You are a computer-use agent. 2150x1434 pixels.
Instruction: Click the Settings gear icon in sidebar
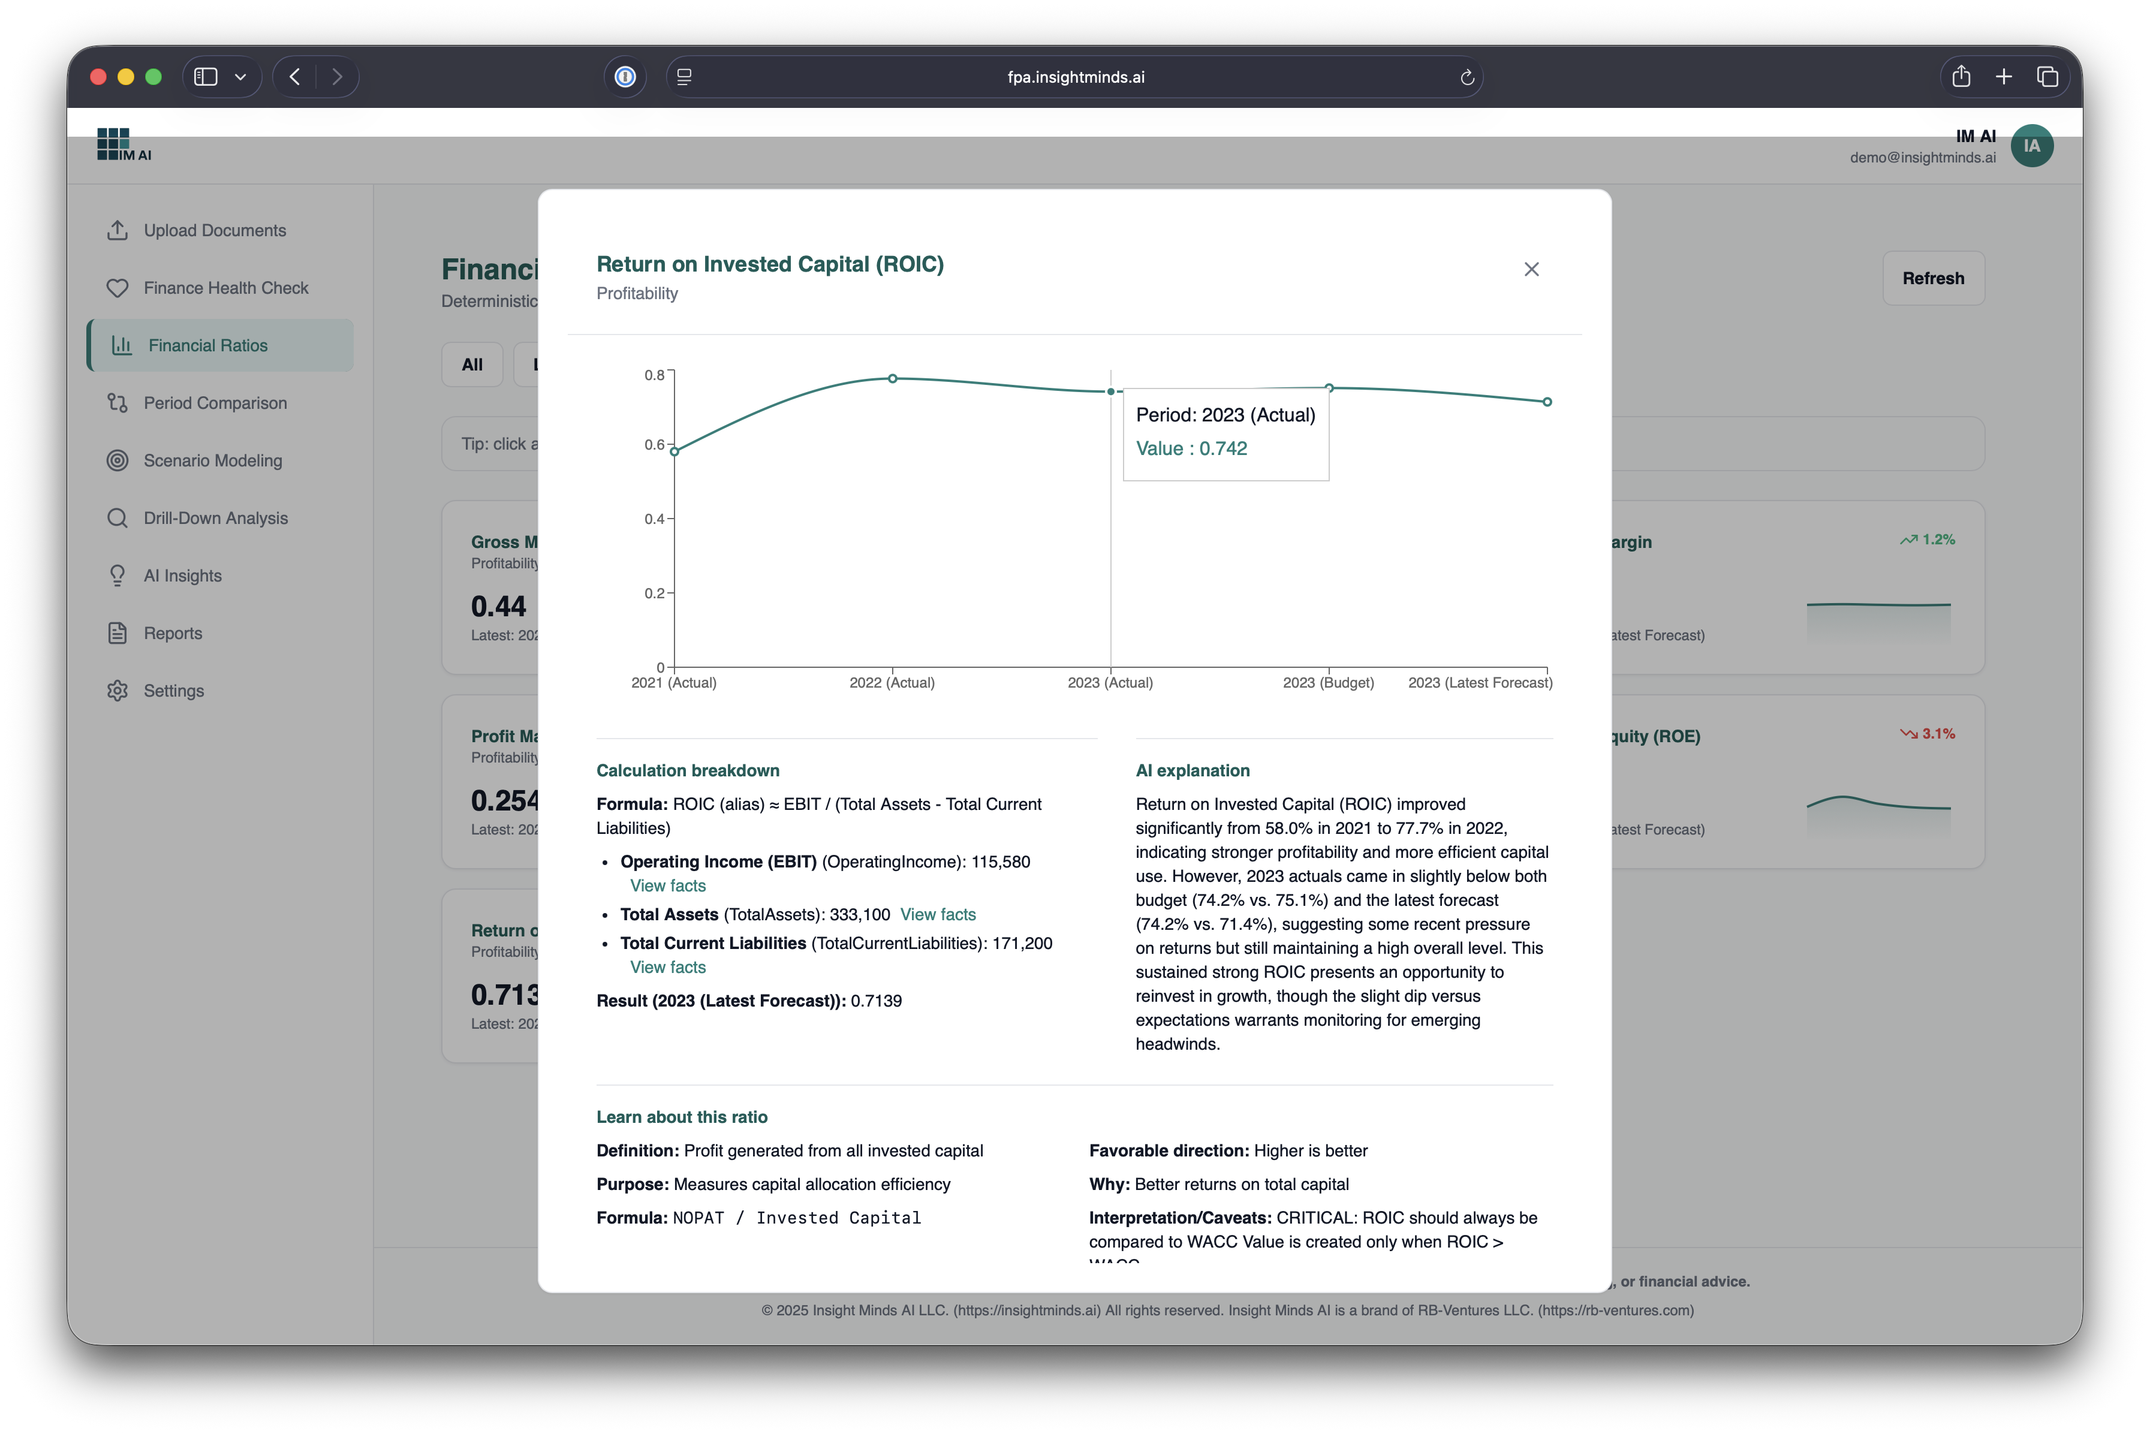[117, 691]
